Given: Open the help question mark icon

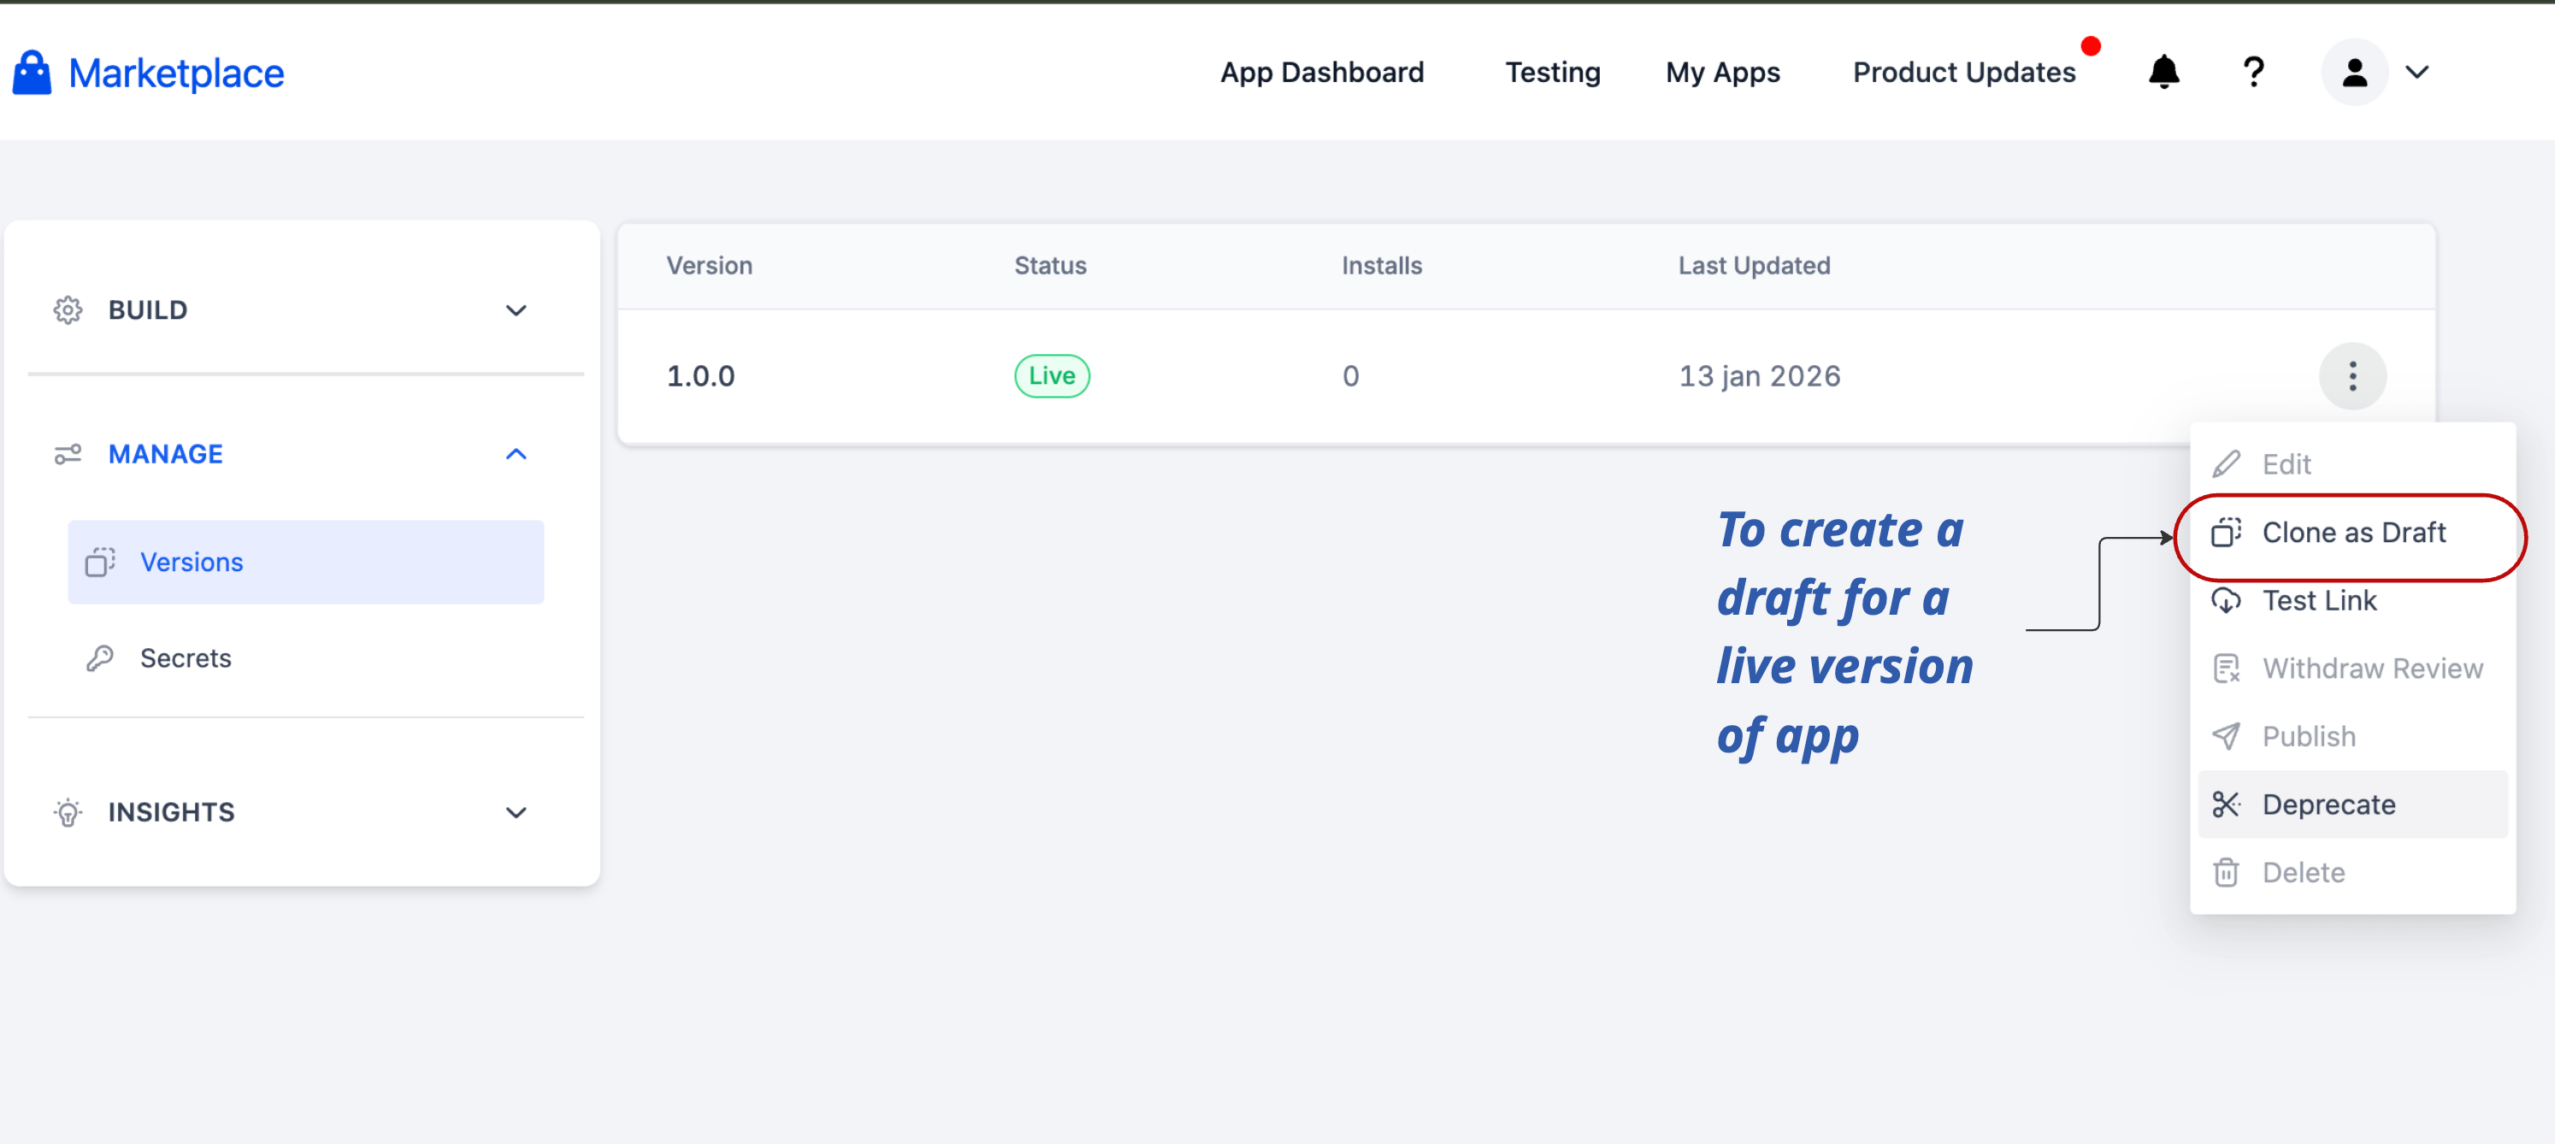Looking at the screenshot, I should [x=2253, y=73].
